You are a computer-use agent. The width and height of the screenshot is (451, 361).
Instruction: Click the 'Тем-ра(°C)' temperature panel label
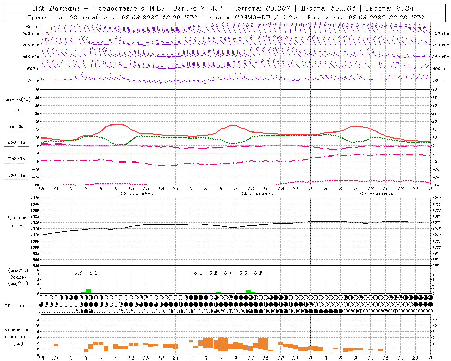(x=17, y=100)
